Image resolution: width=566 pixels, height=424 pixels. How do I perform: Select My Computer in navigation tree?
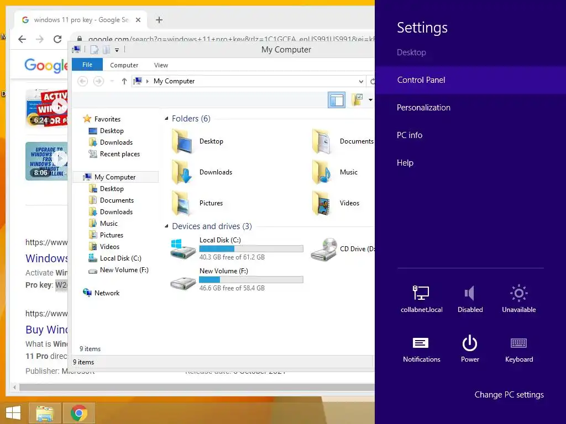[x=116, y=177]
